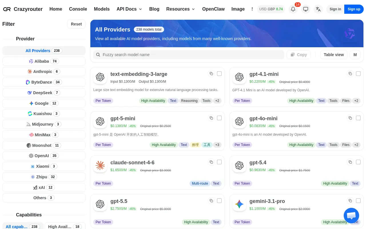This screenshot has height=229, width=366.
Task: Filter by Moonshot provider
Action: click(44, 145)
